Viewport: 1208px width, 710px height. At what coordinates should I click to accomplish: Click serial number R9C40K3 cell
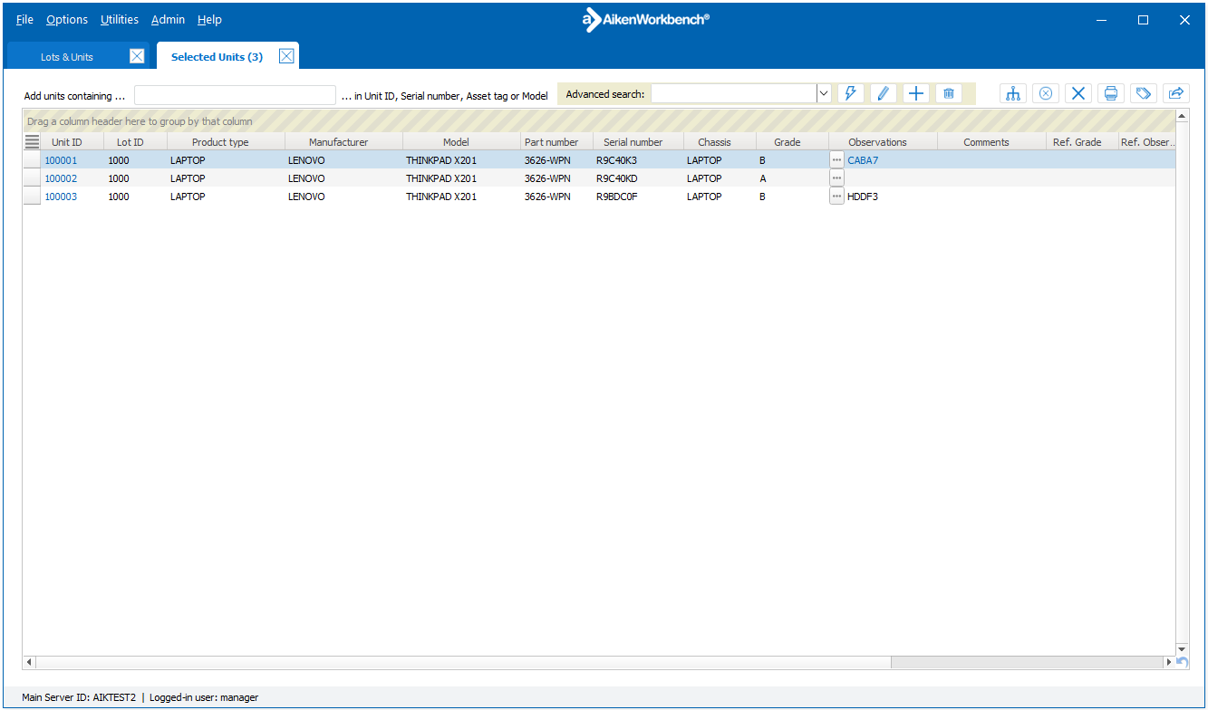[x=638, y=160]
